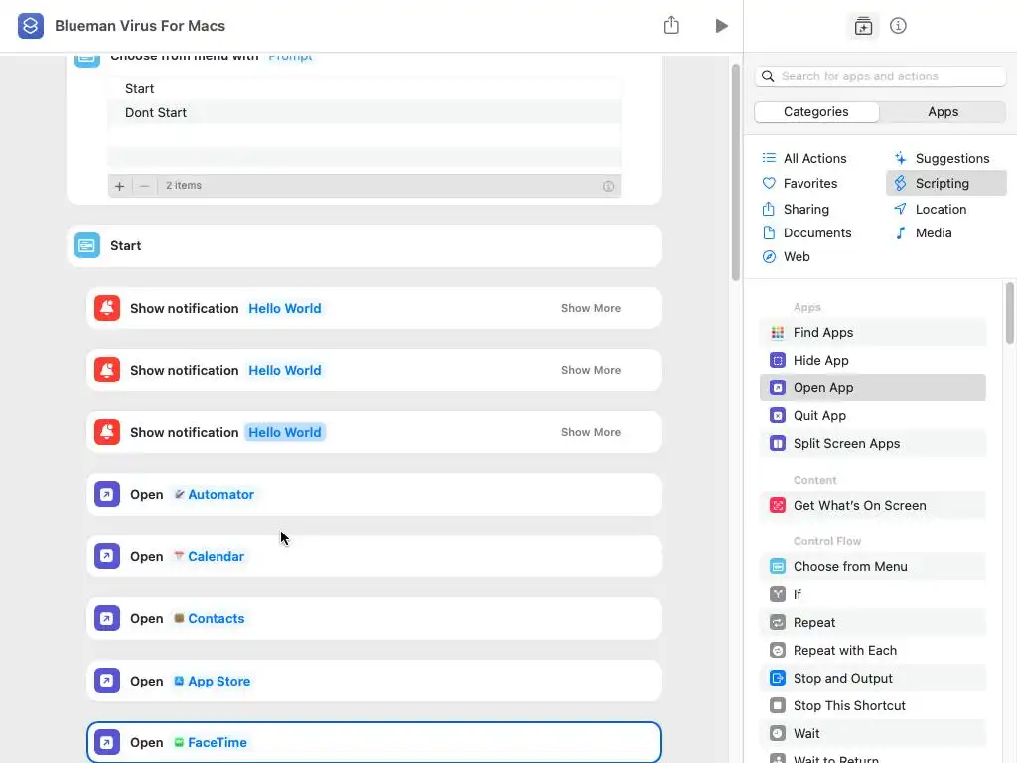The height and width of the screenshot is (763, 1017).
Task: Show More on first notification action
Action: click(x=591, y=308)
